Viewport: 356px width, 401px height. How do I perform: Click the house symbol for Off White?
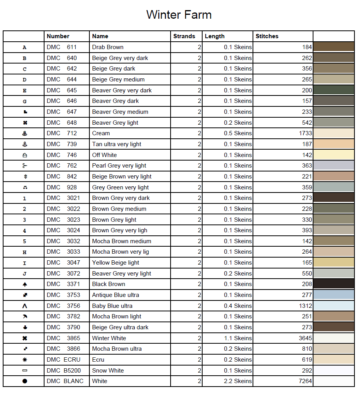click(x=25, y=155)
